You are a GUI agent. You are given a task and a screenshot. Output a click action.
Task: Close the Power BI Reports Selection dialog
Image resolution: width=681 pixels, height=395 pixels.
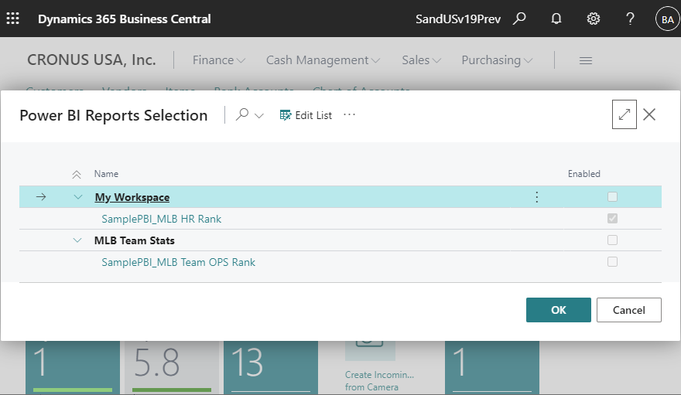tap(649, 114)
